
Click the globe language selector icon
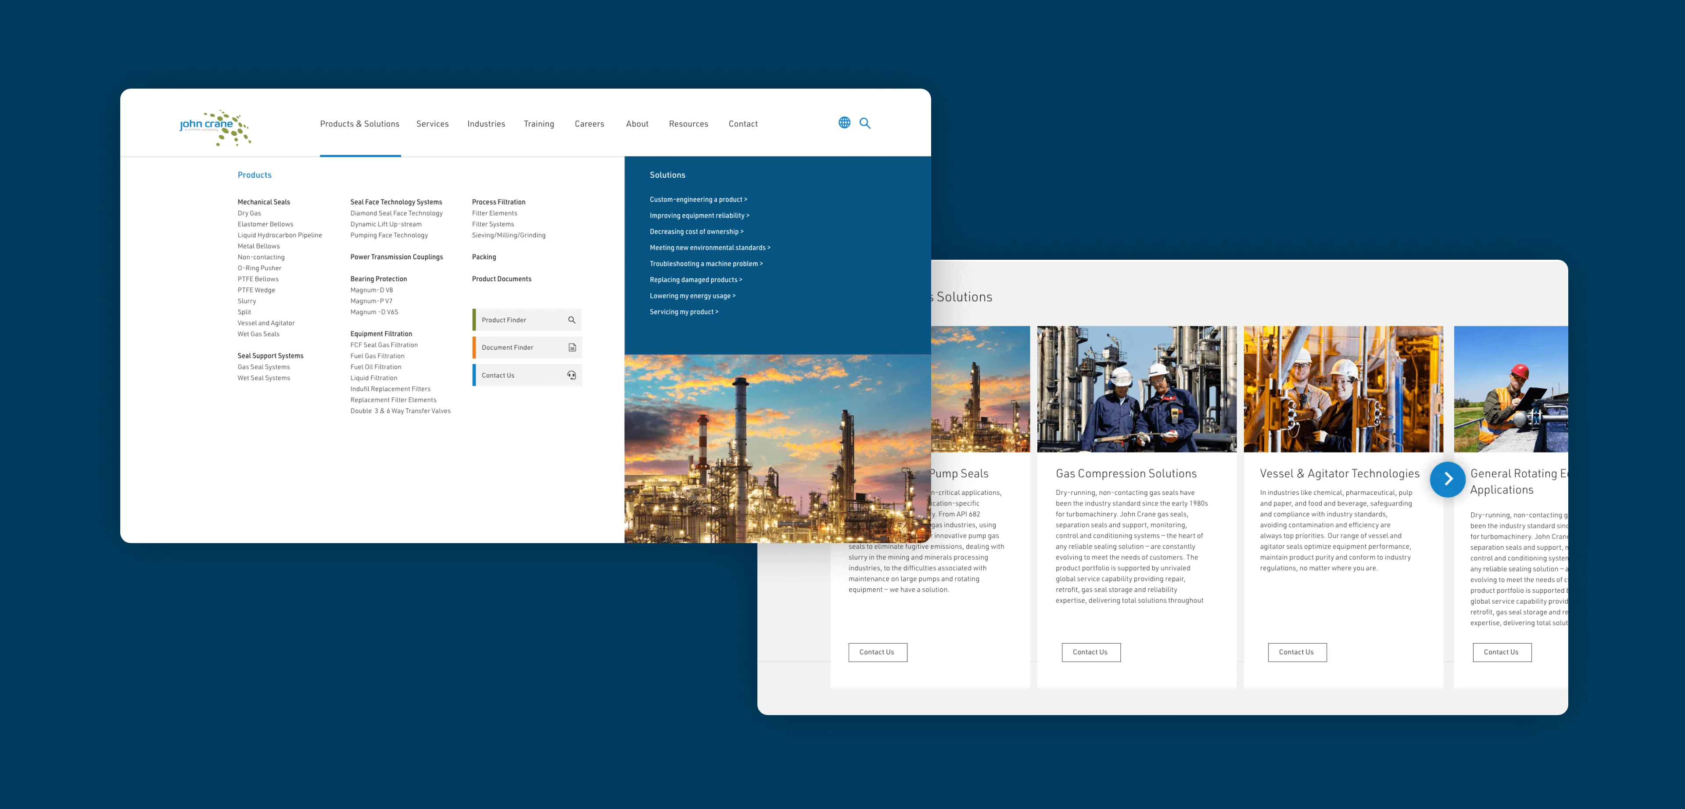pyautogui.click(x=844, y=122)
